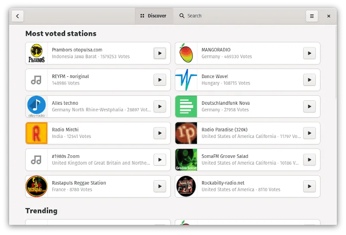Click the Radio Paradise rp logo
The height and width of the screenshot is (235, 346).
click(x=186, y=133)
